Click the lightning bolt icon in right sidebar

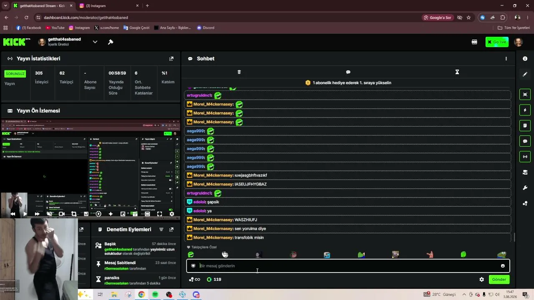tap(525, 110)
